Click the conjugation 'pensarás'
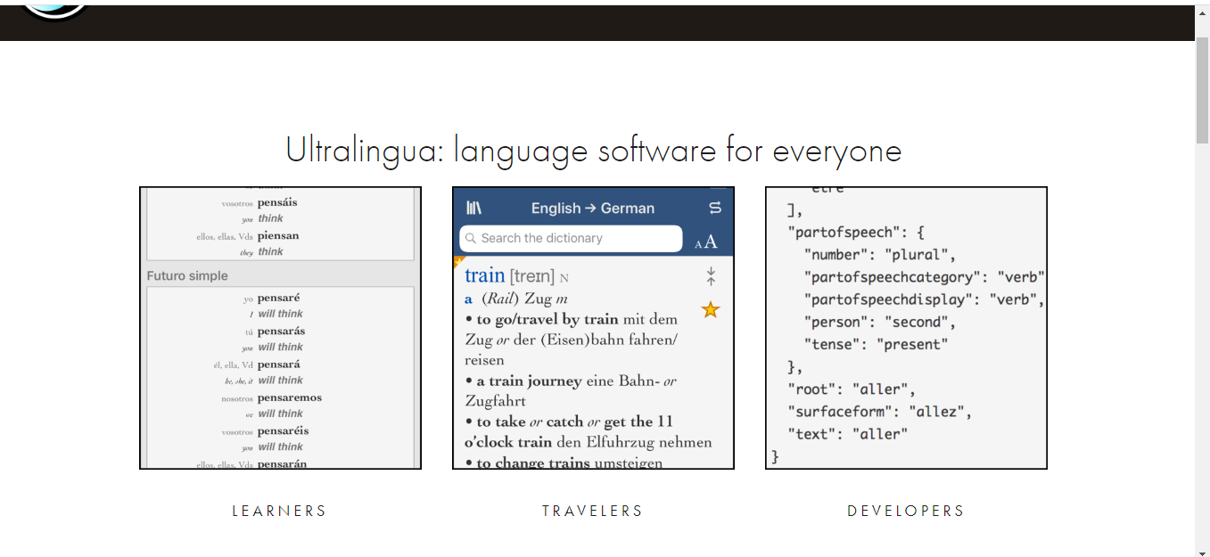1210x557 pixels. pos(282,331)
